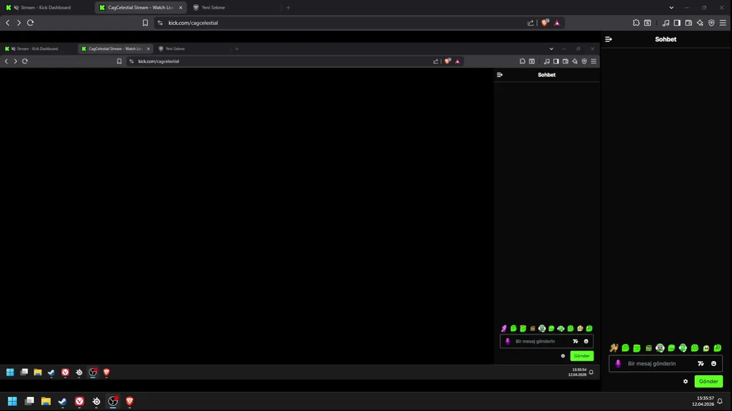
Task: Go back with the browser Back arrow
Action: pyautogui.click(x=7, y=23)
